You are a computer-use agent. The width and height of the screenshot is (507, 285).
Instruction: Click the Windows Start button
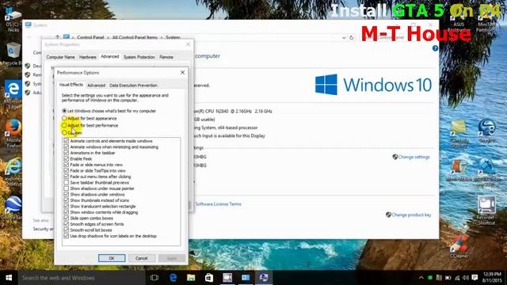(9, 278)
